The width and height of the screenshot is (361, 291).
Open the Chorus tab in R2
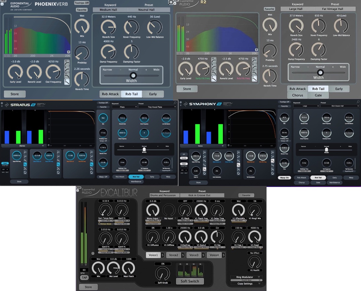[298, 95]
